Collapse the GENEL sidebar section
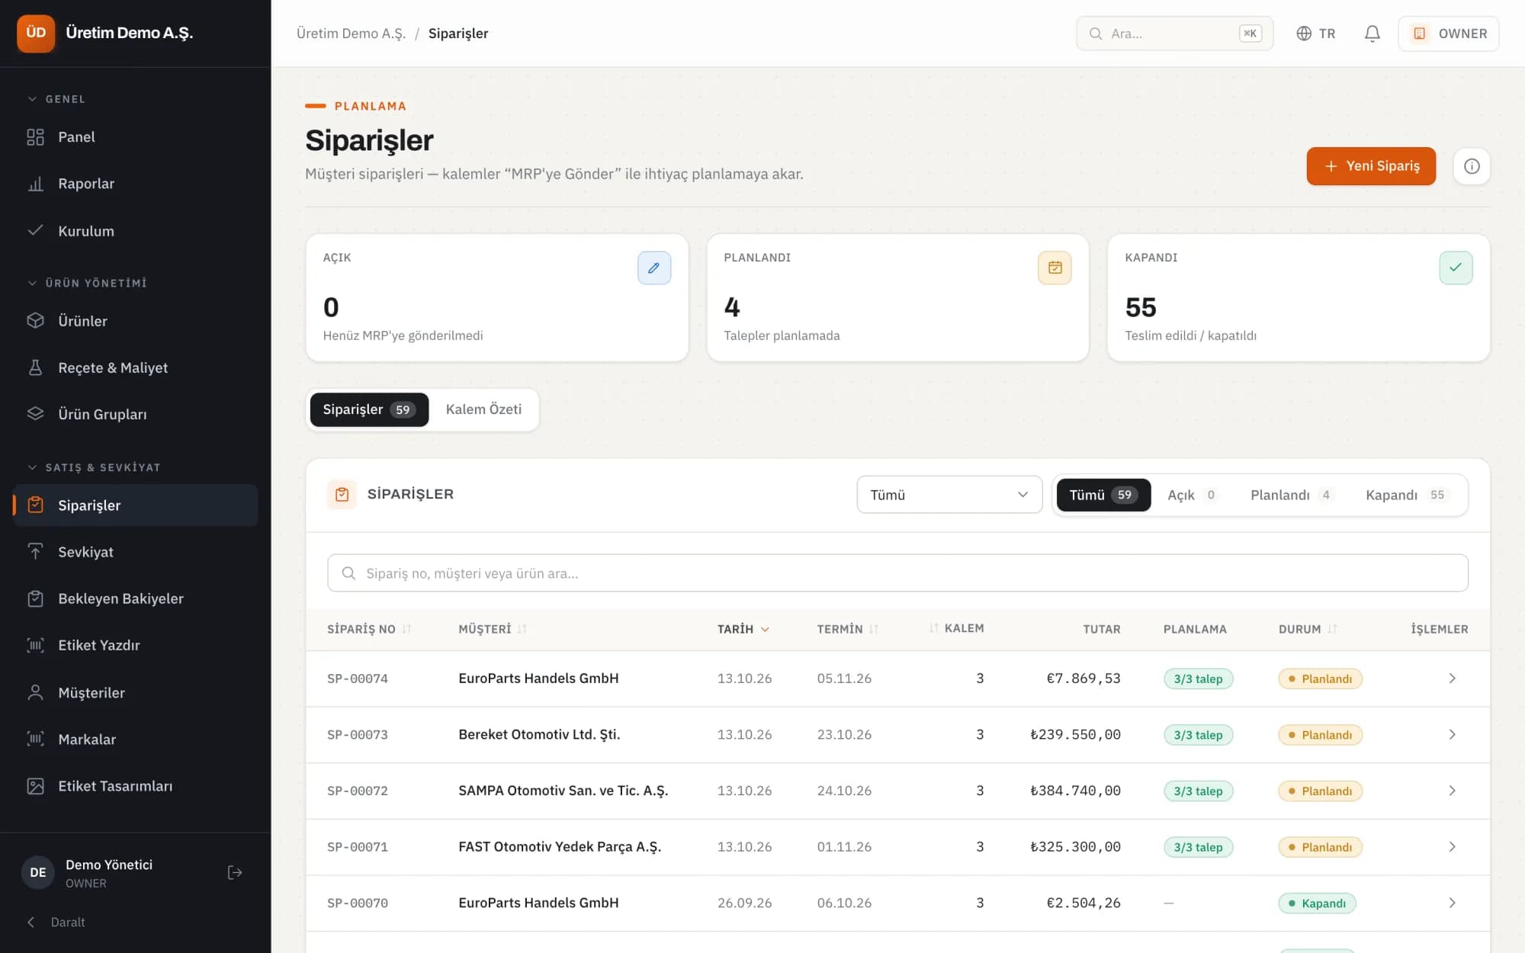This screenshot has height=953, width=1525. pyautogui.click(x=57, y=99)
